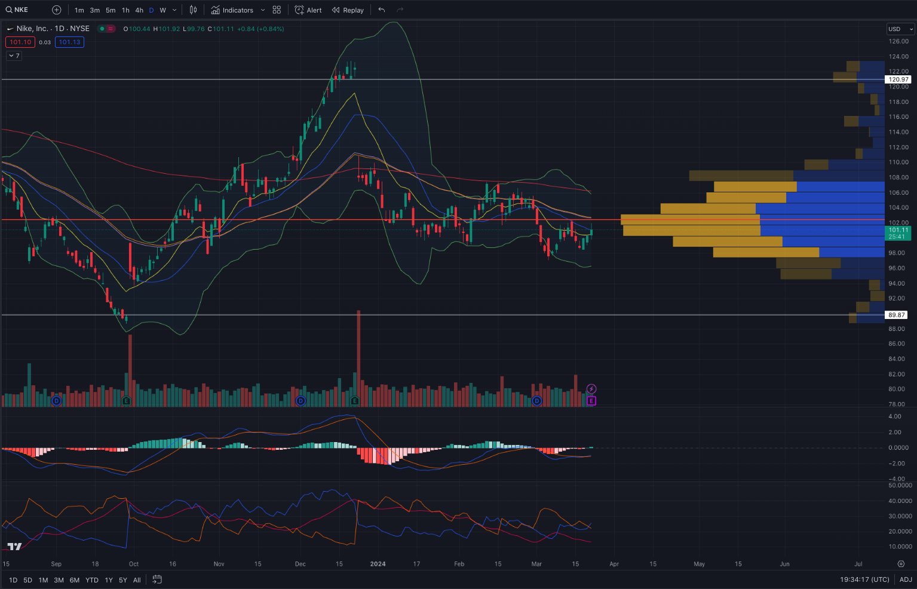Select the D daily interval
917x589 pixels.
151,10
